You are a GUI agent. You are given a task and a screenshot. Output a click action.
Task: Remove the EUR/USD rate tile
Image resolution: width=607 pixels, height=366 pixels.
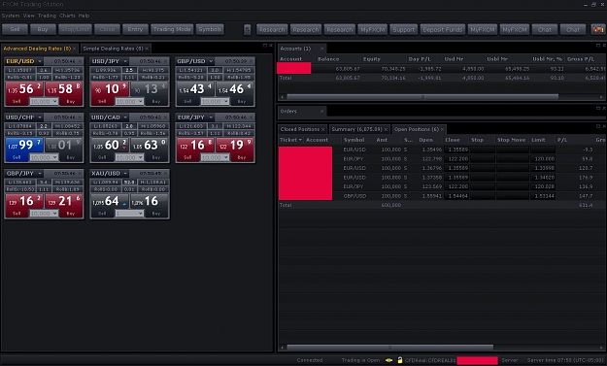click(x=81, y=61)
